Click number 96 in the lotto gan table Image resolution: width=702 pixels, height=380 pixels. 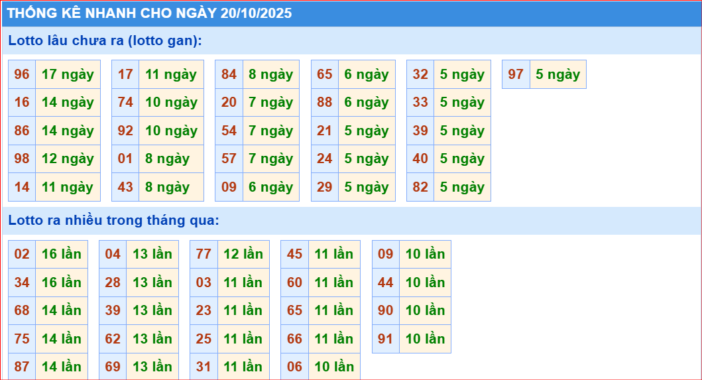22,74
